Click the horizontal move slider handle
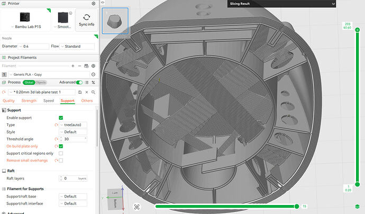Viewport: 365px width, 214px height. point(297,206)
